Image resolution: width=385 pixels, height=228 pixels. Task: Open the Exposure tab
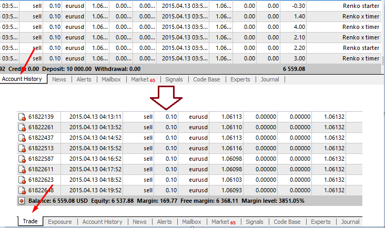click(59, 222)
